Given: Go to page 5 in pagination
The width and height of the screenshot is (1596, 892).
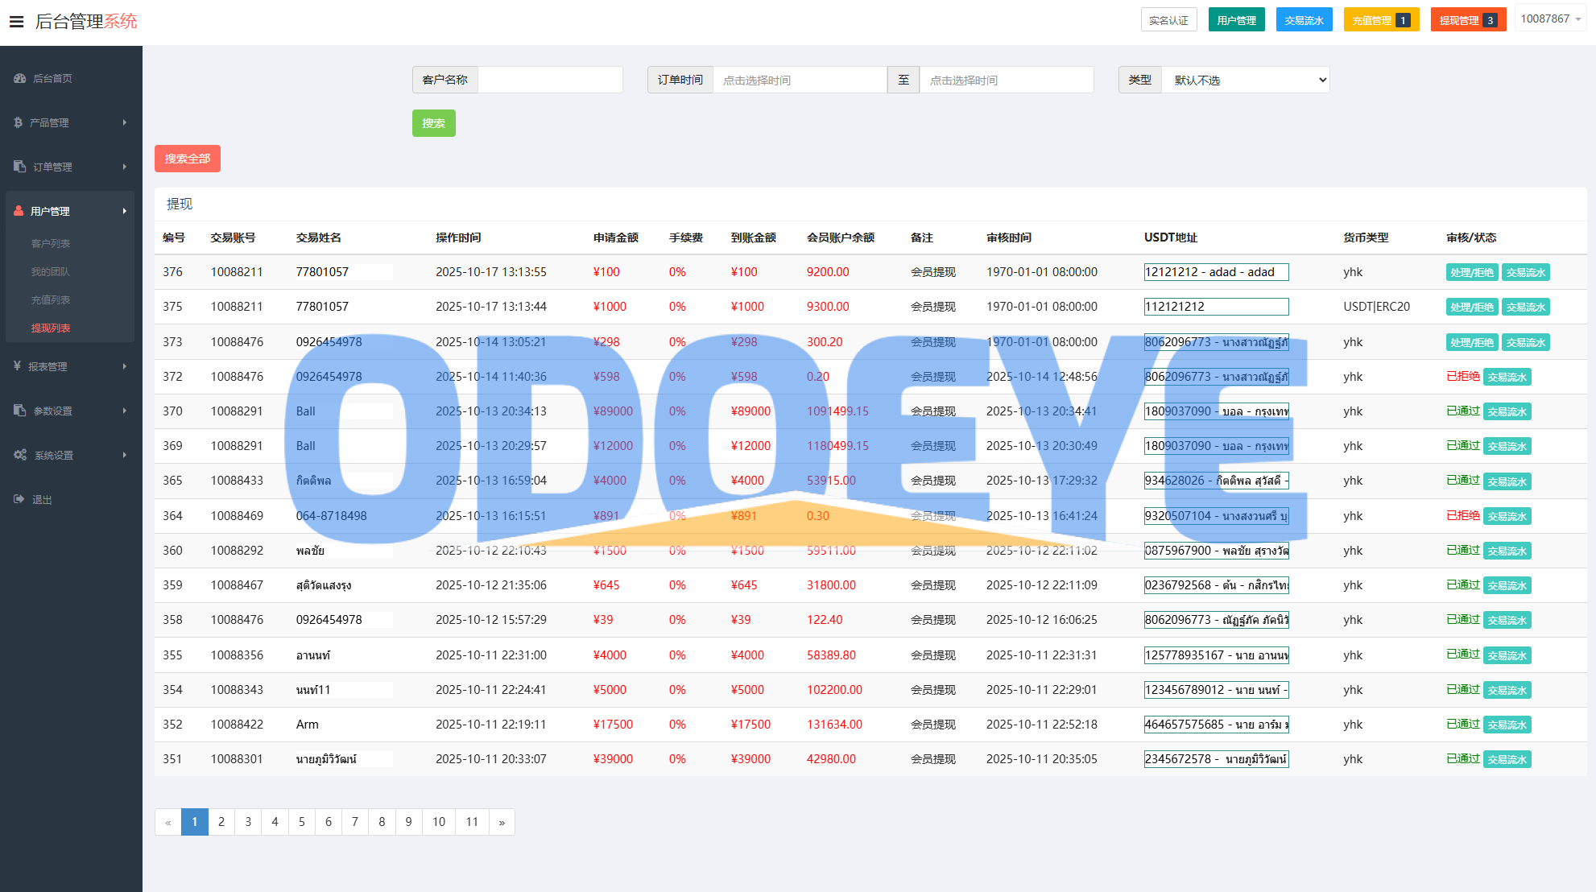Looking at the screenshot, I should (301, 822).
